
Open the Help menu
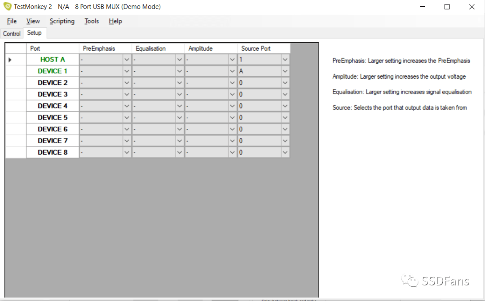point(115,21)
